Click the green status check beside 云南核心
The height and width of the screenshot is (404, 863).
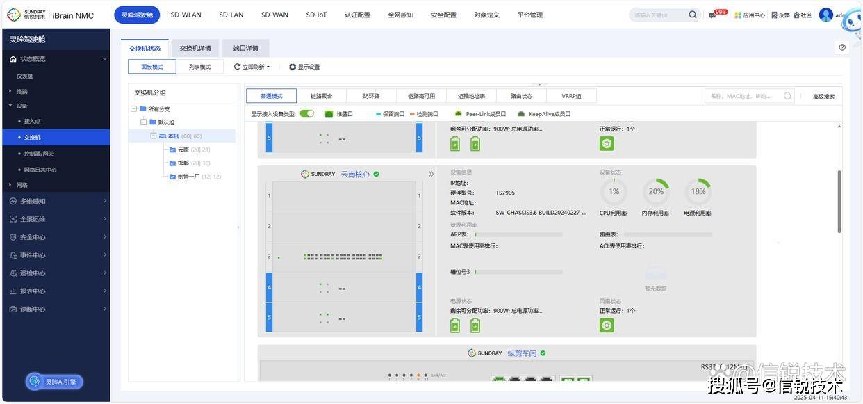(x=376, y=174)
